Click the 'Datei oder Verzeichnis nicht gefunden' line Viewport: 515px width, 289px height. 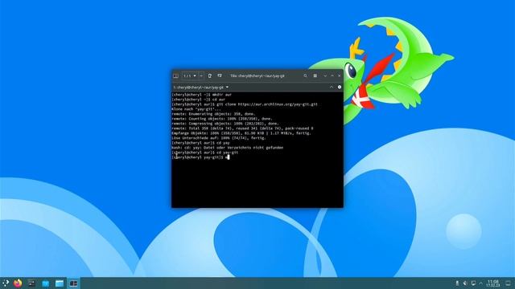point(227,148)
